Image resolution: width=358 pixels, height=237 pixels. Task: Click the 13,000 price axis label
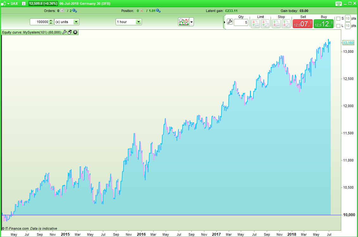348,52
